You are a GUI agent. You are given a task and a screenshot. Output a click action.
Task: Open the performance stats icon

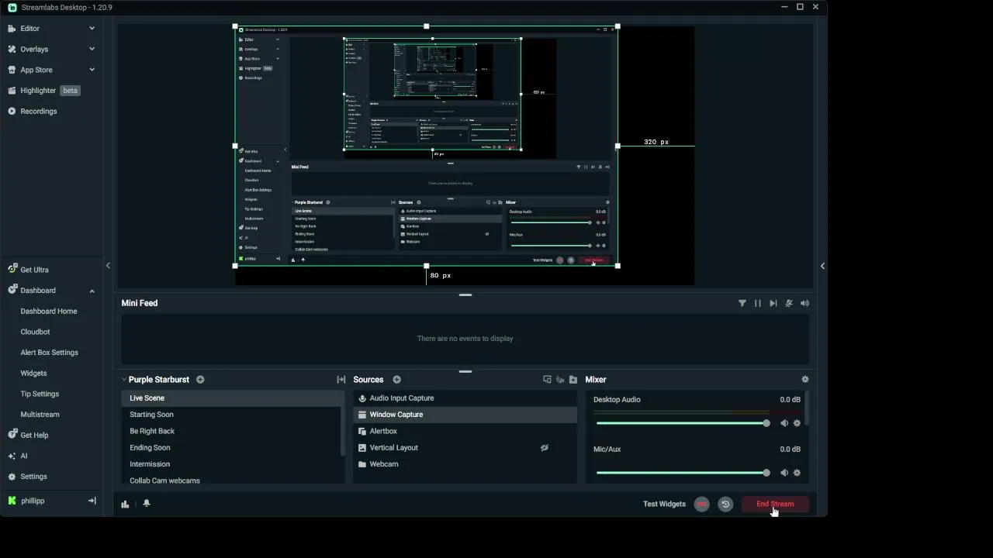pos(125,504)
